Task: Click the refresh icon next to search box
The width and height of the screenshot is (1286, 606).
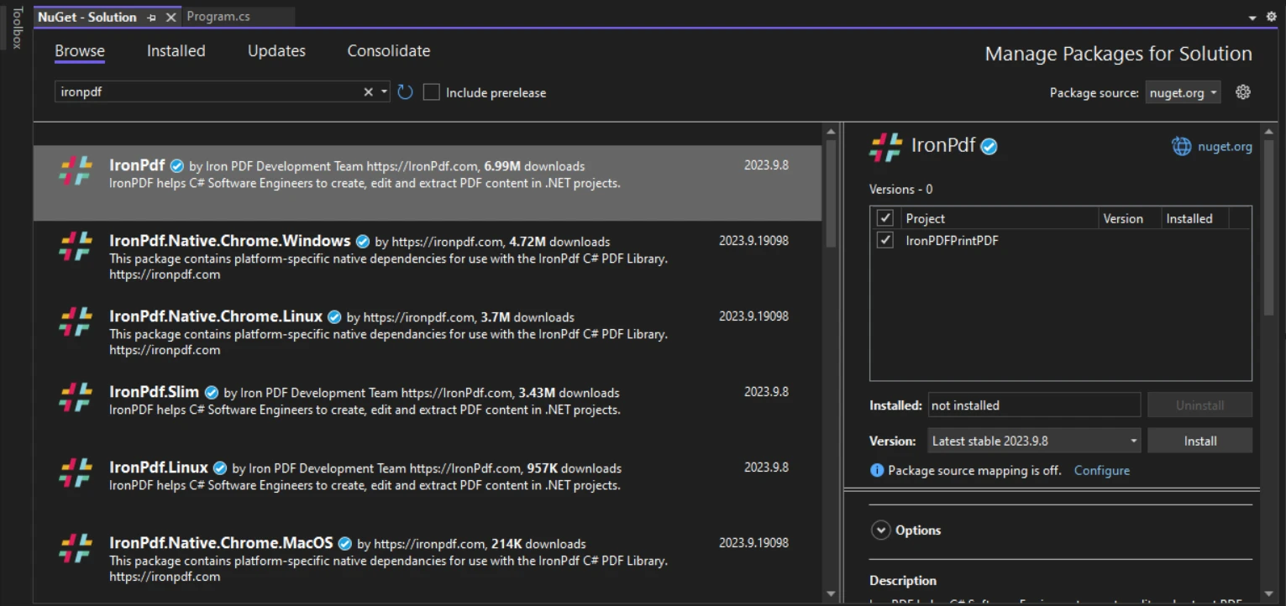Action: (405, 92)
